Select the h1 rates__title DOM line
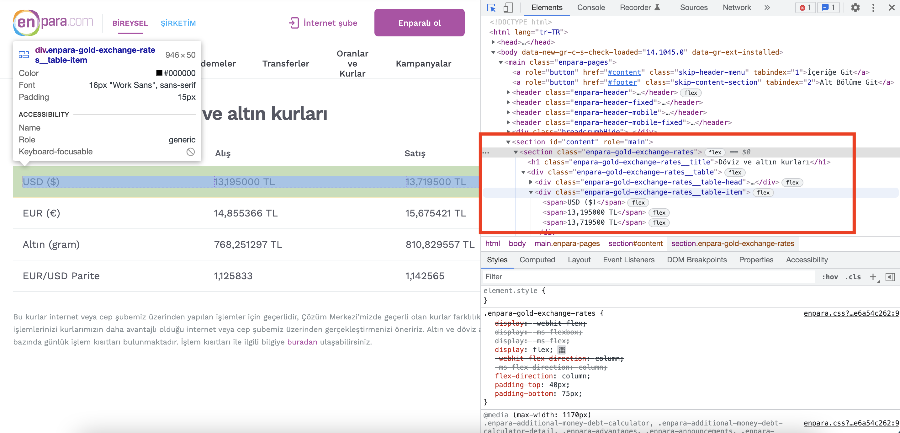Screen dimensions: 900x433 coord(679,163)
